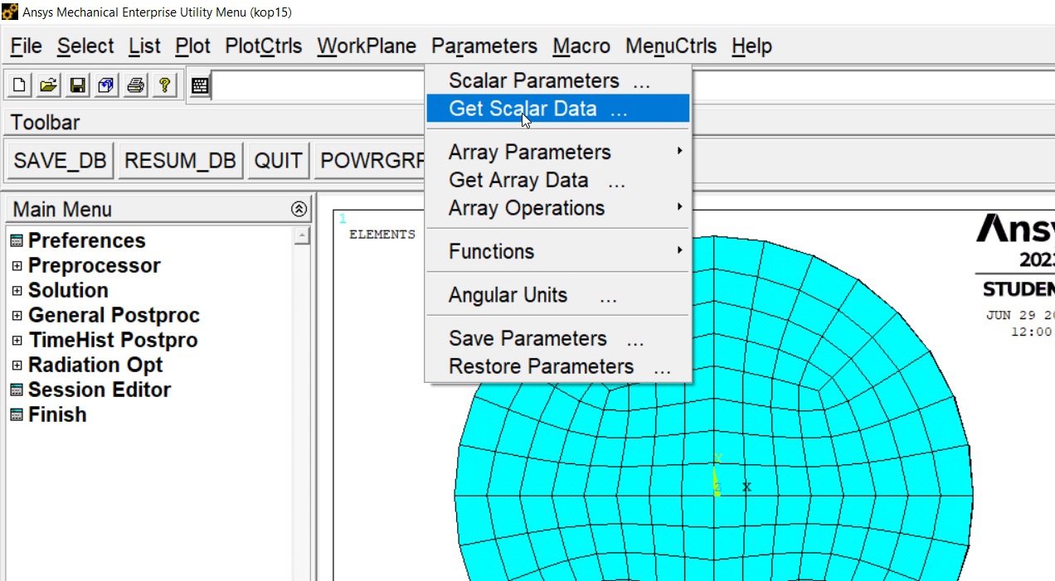The image size is (1055, 581).
Task: Open Array Parameters submenu
Action: pos(558,153)
